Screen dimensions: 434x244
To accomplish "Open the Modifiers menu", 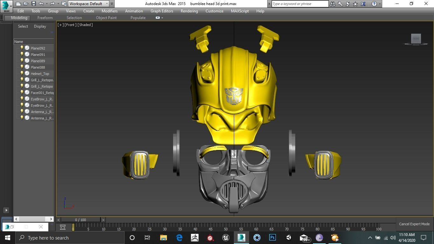I will tap(109, 11).
